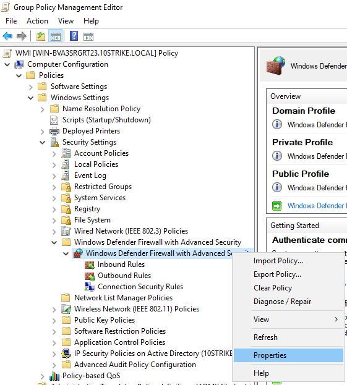Click Refresh in context menu
The height and width of the screenshot is (385, 347).
288,337
